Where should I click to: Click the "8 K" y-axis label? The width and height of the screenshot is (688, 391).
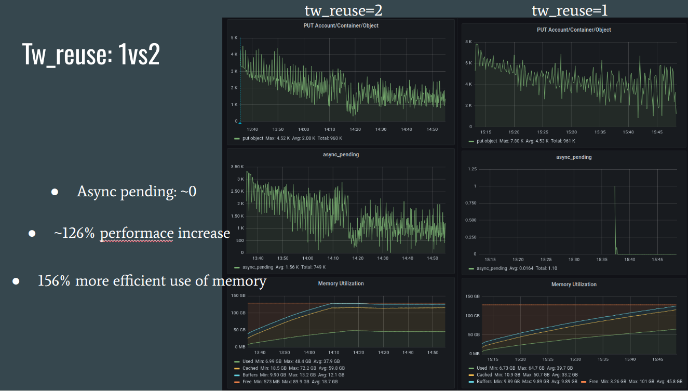pyautogui.click(x=469, y=42)
